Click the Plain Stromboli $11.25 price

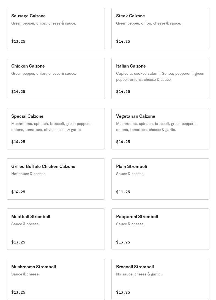[123, 192]
